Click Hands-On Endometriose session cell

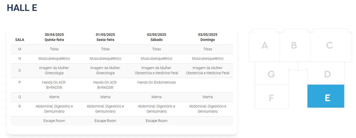click(157, 82)
